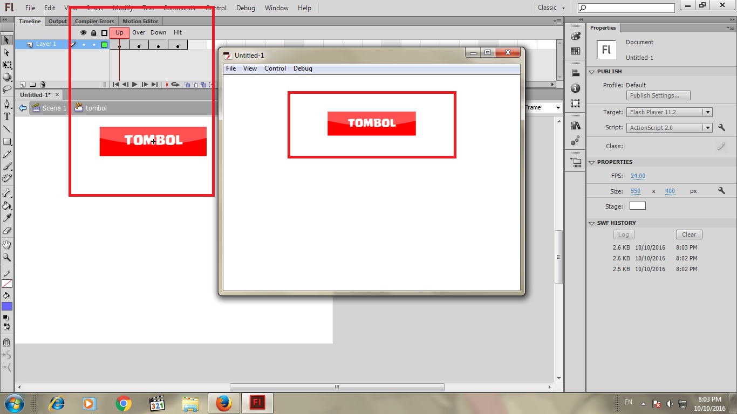The image size is (737, 414).
Task: Select the Eyedropper tool
Action: click(7, 218)
